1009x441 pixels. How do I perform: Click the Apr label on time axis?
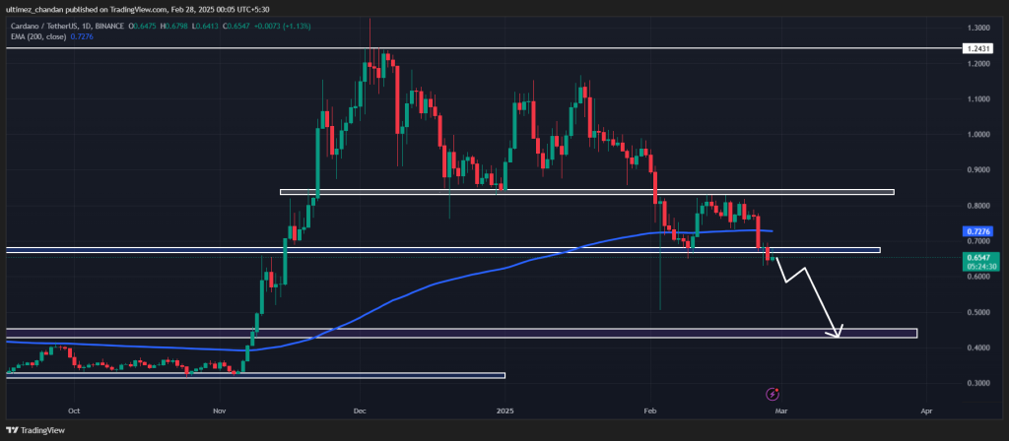926,409
